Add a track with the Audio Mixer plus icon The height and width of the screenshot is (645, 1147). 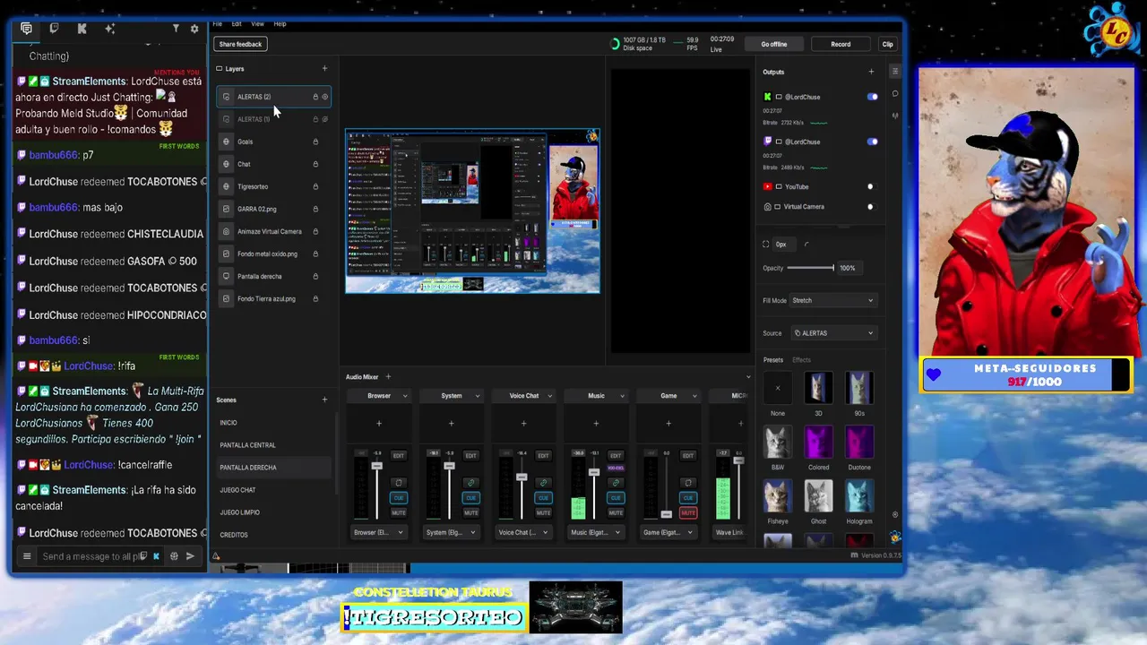(x=388, y=376)
